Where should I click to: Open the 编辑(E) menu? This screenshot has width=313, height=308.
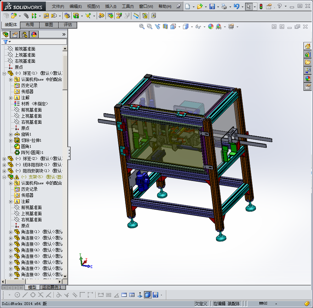[x=75, y=6]
